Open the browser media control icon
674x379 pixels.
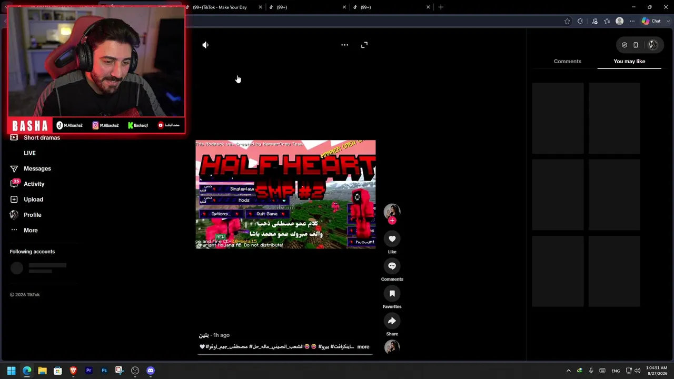coord(594,21)
